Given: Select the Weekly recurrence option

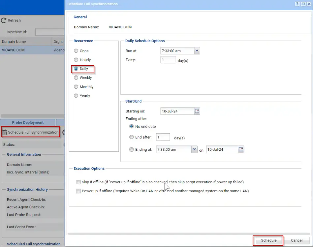Looking at the screenshot, I should coord(76,77).
